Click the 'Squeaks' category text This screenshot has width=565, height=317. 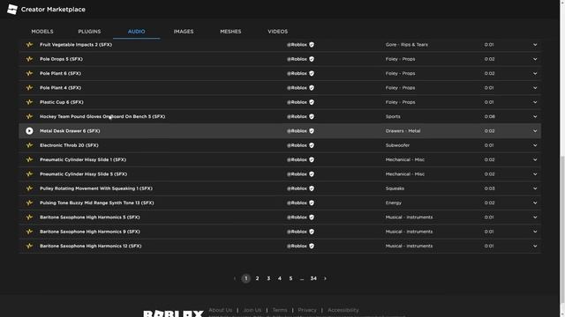point(395,188)
